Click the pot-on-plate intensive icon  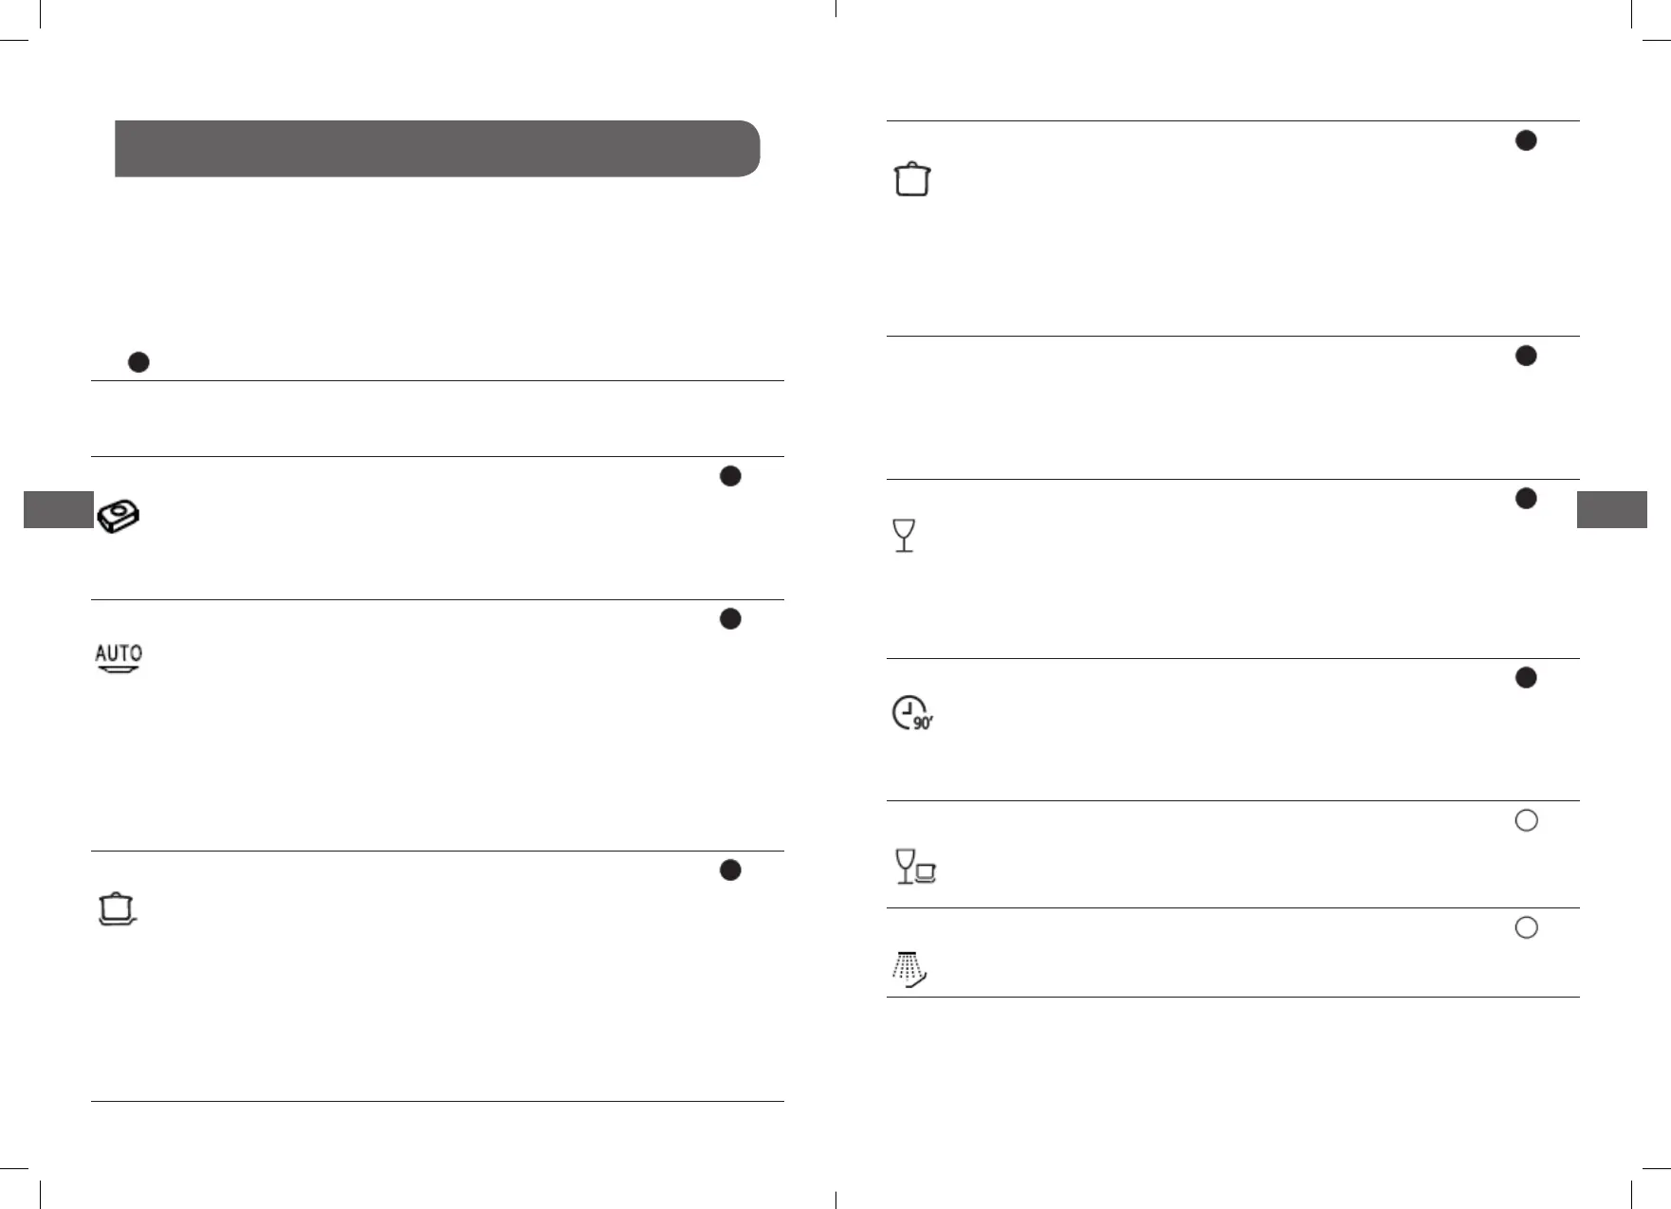point(118,909)
